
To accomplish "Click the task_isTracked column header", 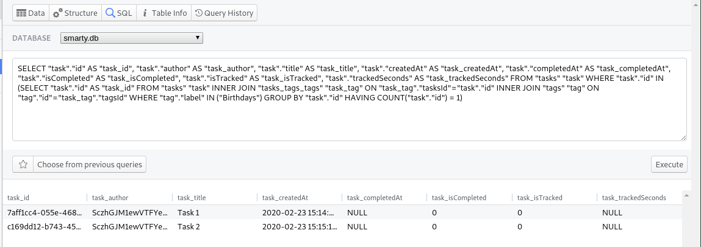I will click(555, 198).
